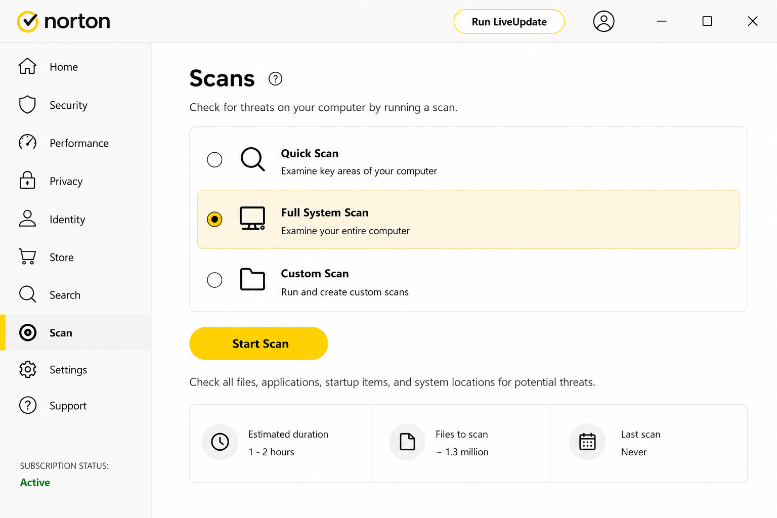Click the Norton checkmark logo

pyautogui.click(x=28, y=21)
